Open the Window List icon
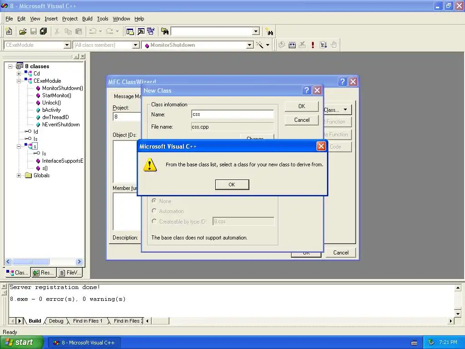This screenshot has width=465, height=349. point(151,31)
